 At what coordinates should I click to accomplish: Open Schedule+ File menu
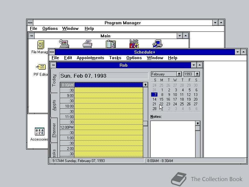[55, 58]
